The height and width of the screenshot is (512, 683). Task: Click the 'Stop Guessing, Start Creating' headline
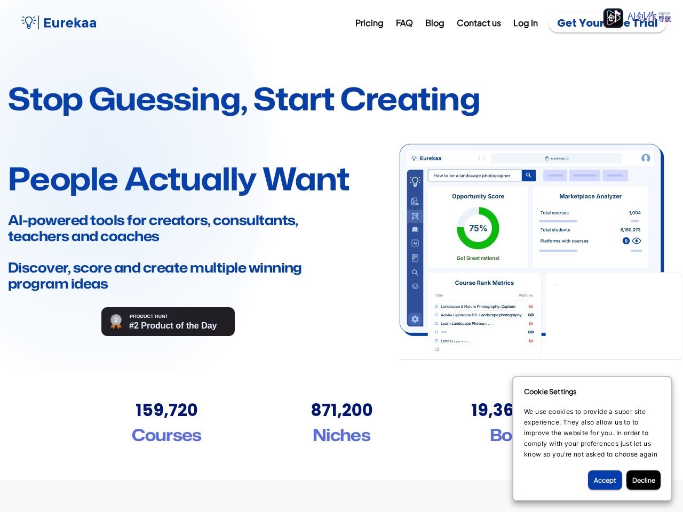point(244,100)
